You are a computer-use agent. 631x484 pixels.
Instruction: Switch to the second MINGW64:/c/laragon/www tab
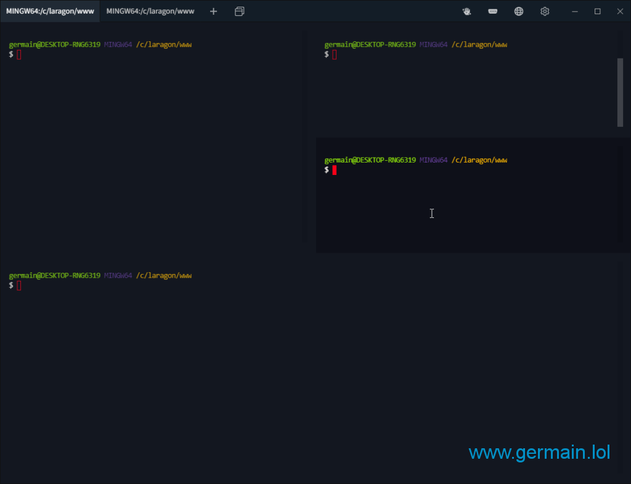(x=150, y=11)
